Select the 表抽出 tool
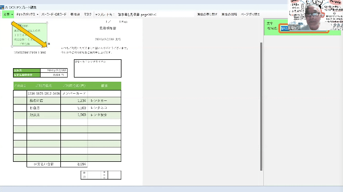Screen dimensions: 343x192 pos(75,15)
